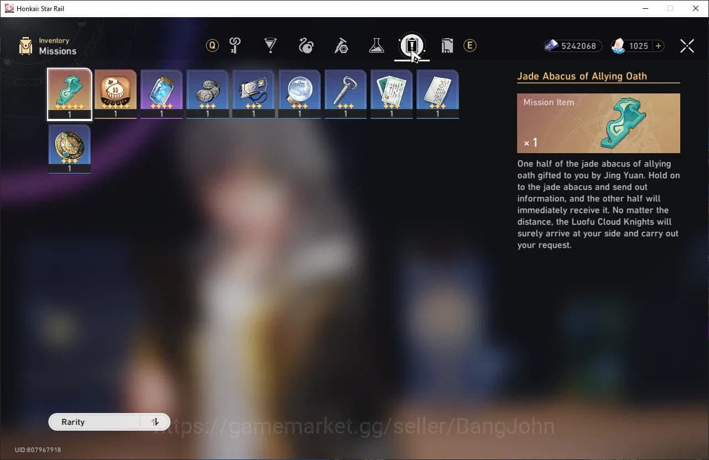This screenshot has height=460, width=709.
Task: Select the silver coins item
Action: click(207, 94)
